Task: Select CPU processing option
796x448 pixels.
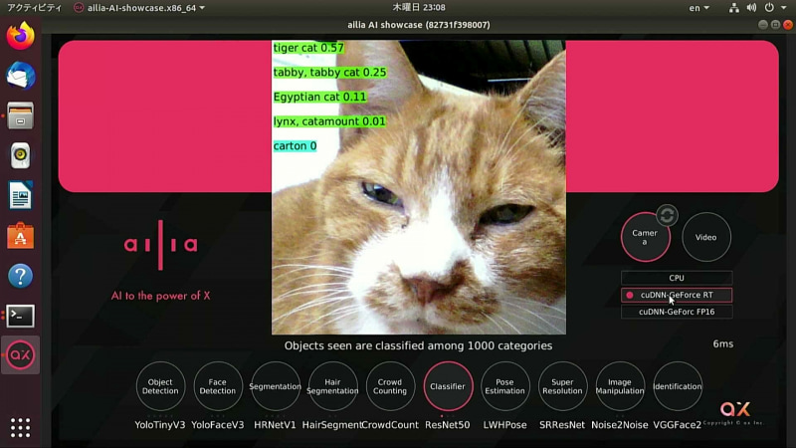Action: point(677,278)
